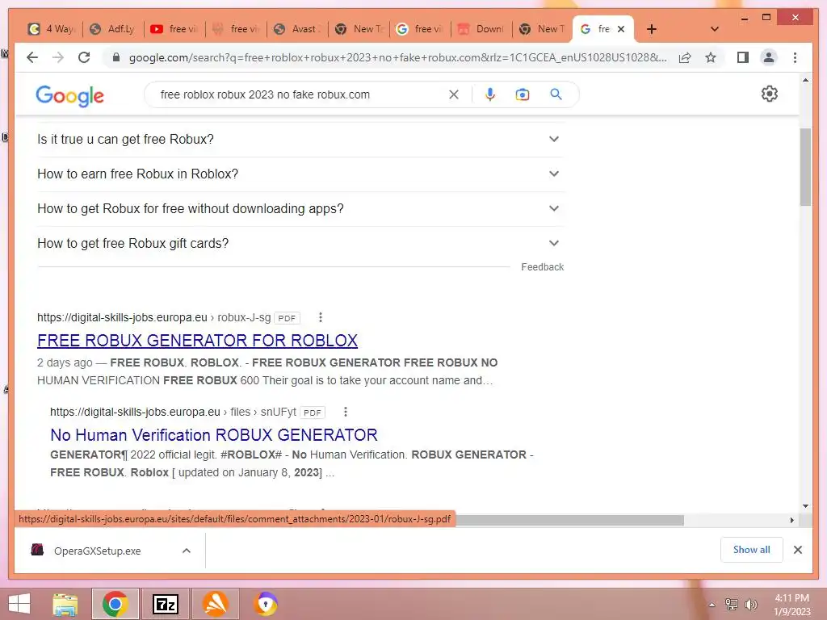This screenshot has width=827, height=620.
Task: Open Chrome profile avatar
Action: pos(769,57)
